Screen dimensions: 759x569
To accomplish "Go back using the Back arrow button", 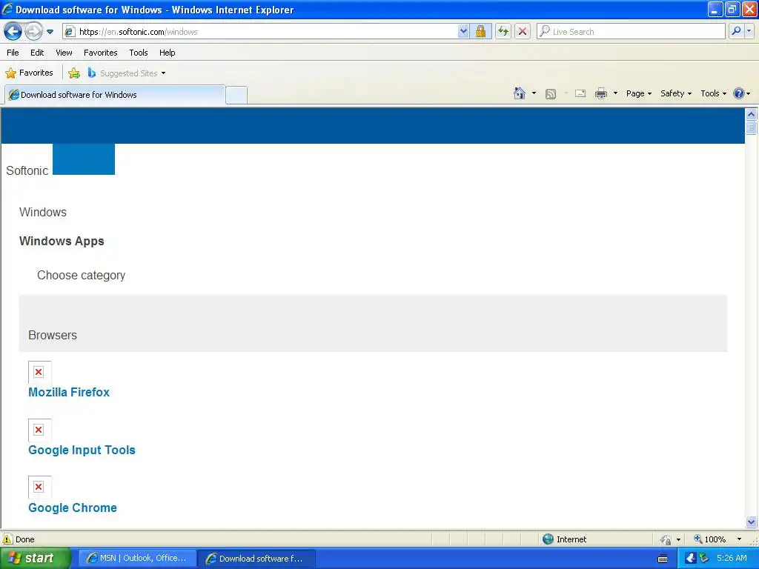I will 13,32.
